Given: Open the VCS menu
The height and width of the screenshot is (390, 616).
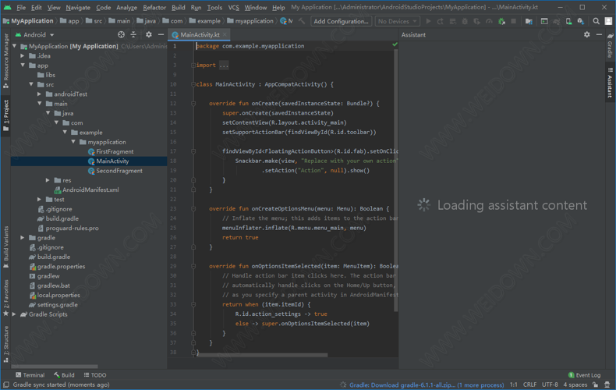Looking at the screenshot, I should point(233,8).
